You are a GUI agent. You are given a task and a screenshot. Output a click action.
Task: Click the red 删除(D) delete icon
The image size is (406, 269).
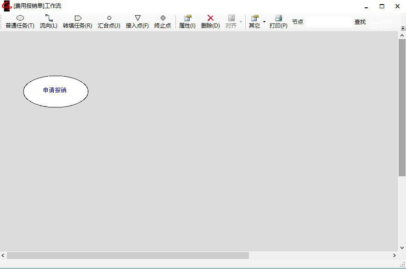[210, 18]
